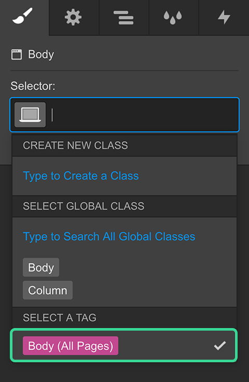Open the Style panel brush tab
The image size is (249, 382).
click(22, 16)
